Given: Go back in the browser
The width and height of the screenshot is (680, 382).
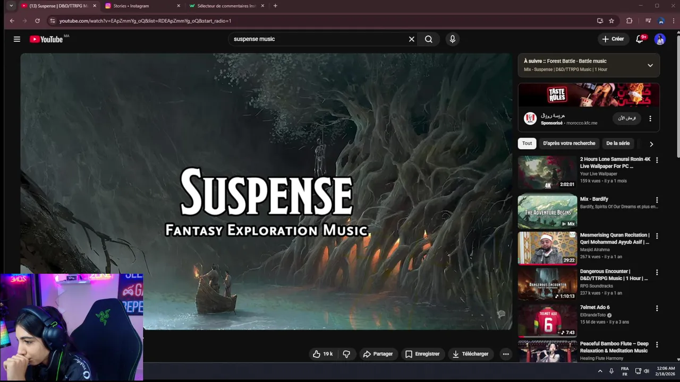Looking at the screenshot, I should point(12,21).
